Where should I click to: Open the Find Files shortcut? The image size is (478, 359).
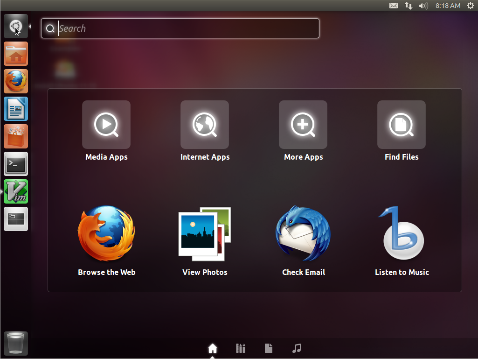[402, 125]
